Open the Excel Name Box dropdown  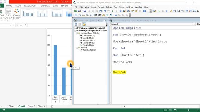coord(10,25)
